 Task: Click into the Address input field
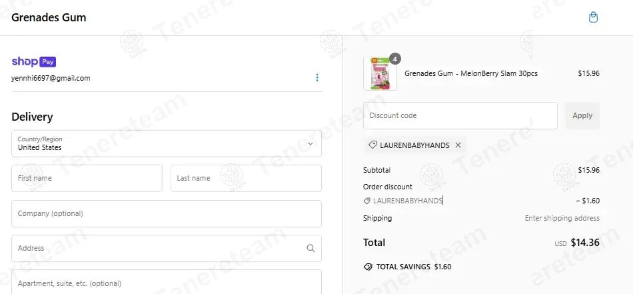pyautogui.click(x=157, y=248)
